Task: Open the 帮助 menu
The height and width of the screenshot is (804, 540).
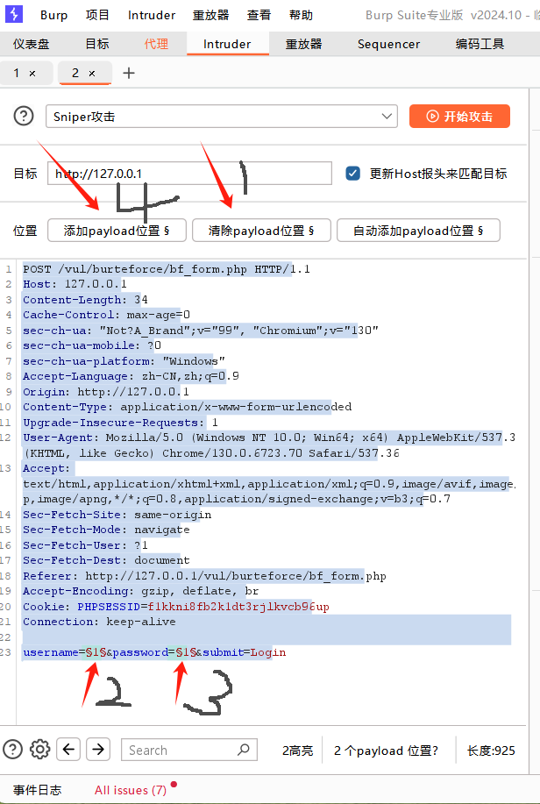Action: 301,15
